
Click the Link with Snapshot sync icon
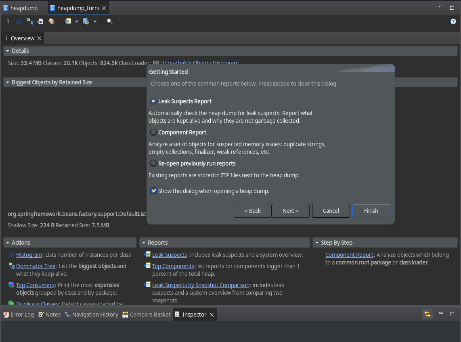click(x=427, y=314)
